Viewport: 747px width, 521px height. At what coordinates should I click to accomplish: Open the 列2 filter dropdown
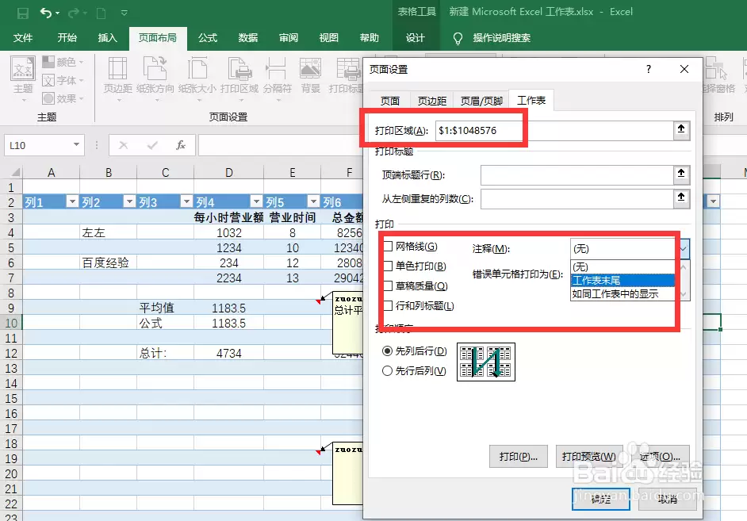pyautogui.click(x=129, y=201)
